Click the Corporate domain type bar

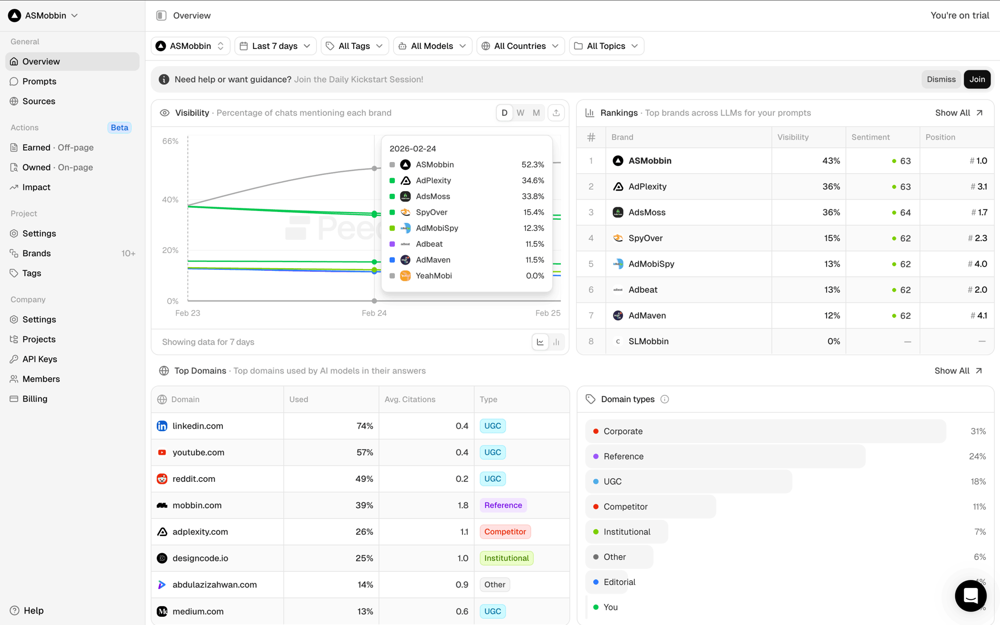coord(766,431)
